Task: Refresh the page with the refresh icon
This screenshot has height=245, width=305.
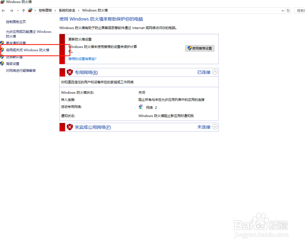Action: [x=288, y=11]
